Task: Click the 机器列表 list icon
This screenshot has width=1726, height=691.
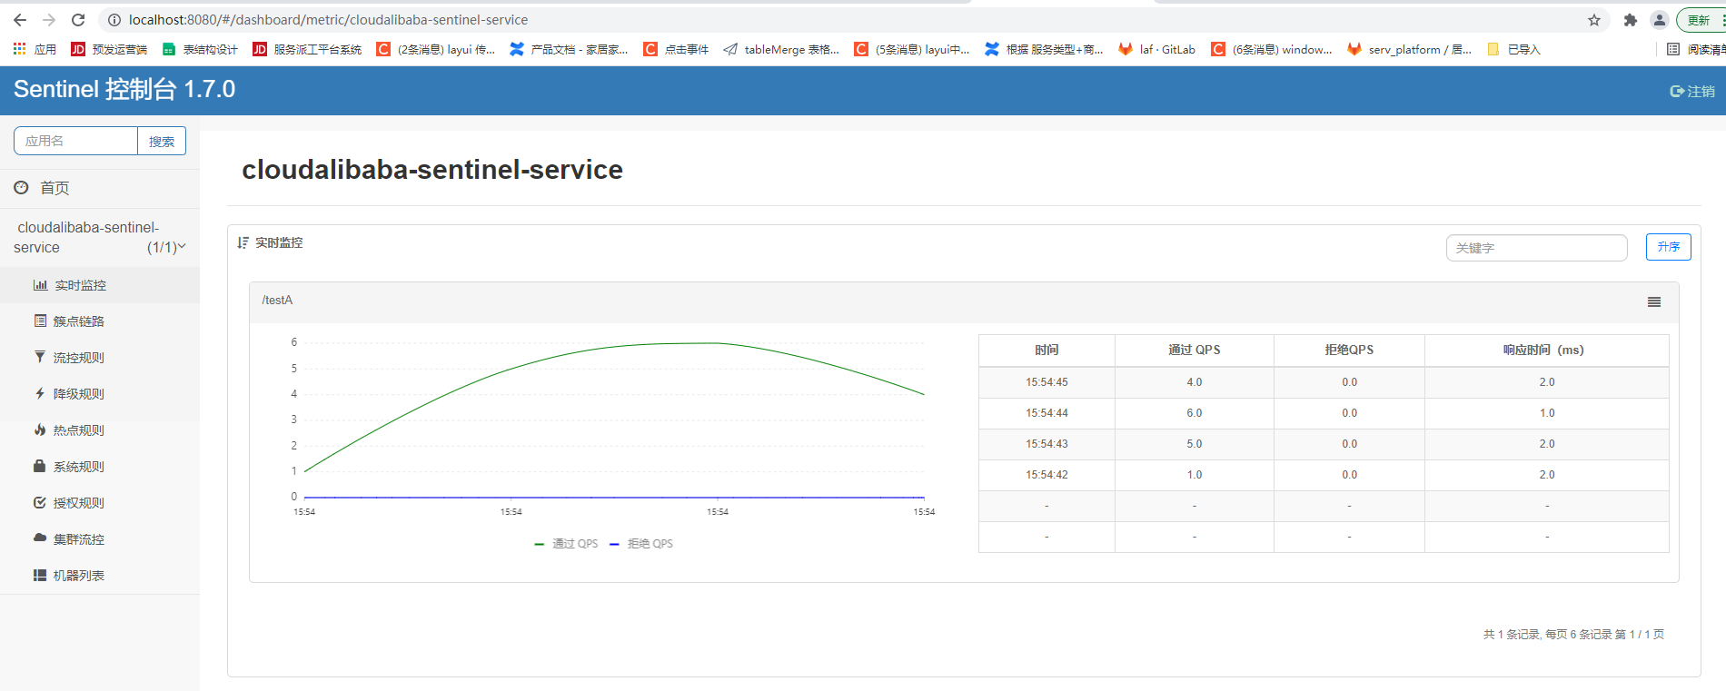Action: [40, 575]
